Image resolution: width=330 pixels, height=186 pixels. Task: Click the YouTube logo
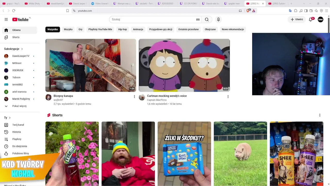(x=20, y=19)
